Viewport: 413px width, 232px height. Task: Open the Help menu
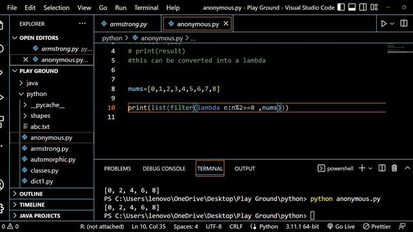pyautogui.click(x=173, y=8)
